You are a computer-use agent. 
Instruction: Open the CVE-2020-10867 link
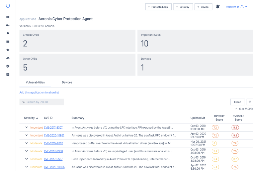pos(54,135)
